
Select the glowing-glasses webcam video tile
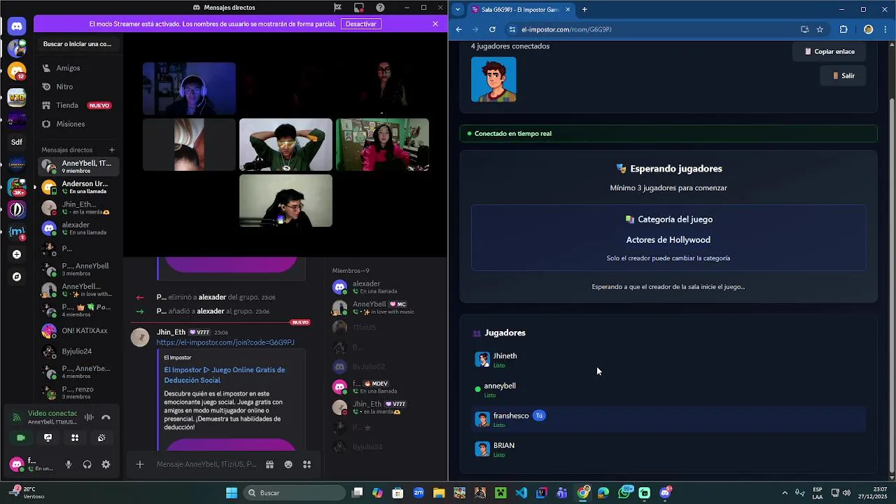point(286,145)
